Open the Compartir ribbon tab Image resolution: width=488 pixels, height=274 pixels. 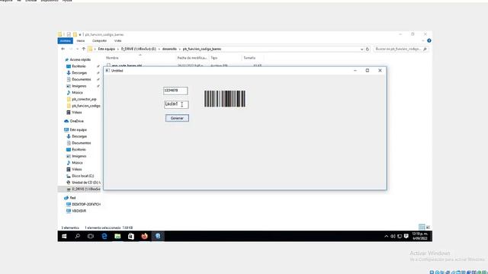pos(99,40)
